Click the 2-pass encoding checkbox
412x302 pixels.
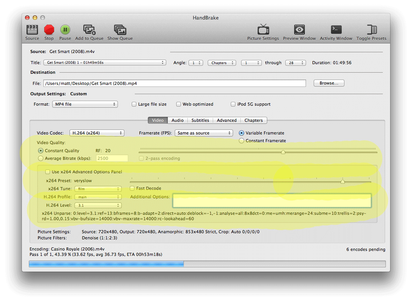[x=141, y=158]
